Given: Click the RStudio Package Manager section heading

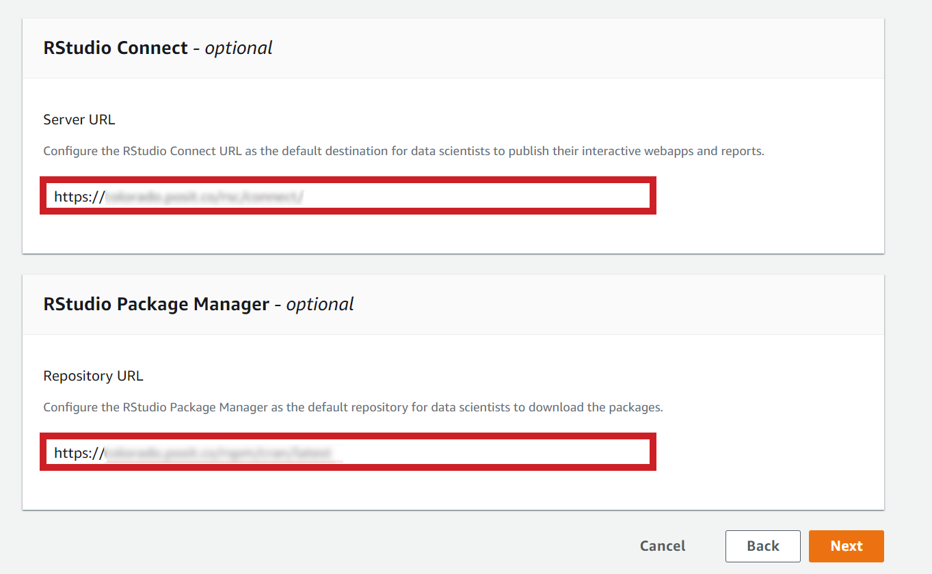Looking at the screenshot, I should [x=156, y=304].
